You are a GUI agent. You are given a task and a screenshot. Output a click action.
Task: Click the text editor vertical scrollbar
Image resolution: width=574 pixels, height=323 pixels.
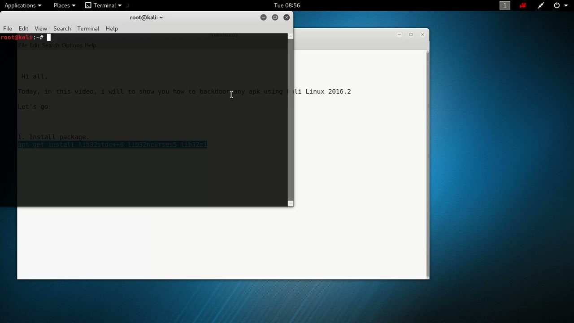427,164
